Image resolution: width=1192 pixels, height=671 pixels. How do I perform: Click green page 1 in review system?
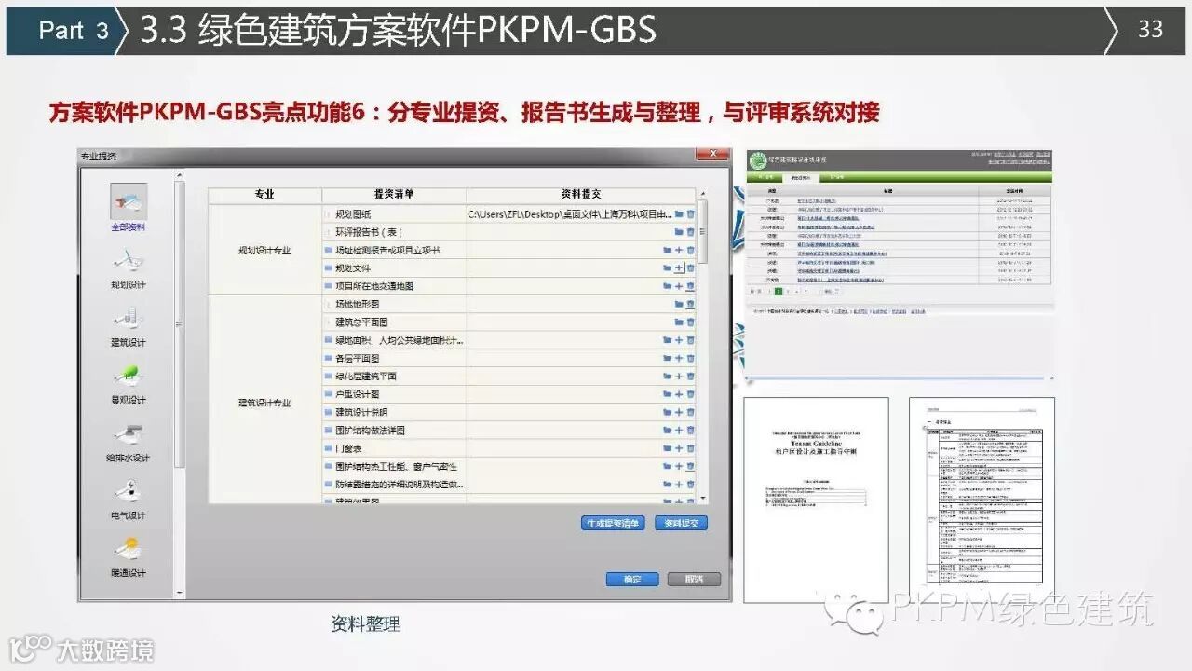point(779,292)
